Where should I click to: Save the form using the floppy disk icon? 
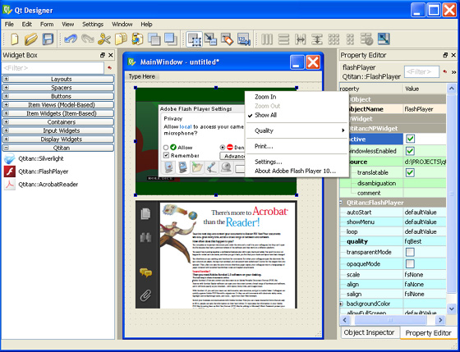[x=48, y=39]
